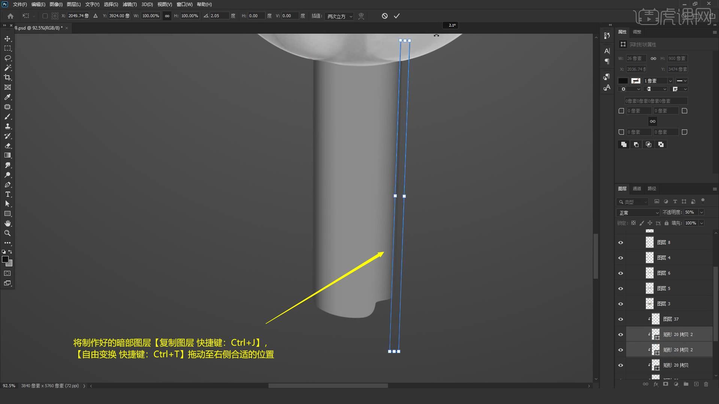Image resolution: width=719 pixels, height=404 pixels.
Task: Hide layer 图层 3
Action: coord(621,304)
